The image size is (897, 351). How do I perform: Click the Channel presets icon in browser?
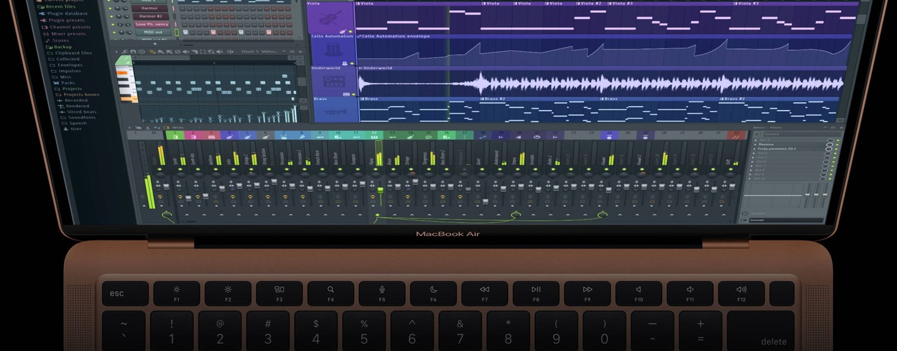pos(45,27)
